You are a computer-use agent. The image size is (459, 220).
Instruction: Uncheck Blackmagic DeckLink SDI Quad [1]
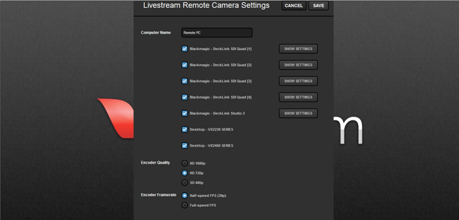[185, 49]
